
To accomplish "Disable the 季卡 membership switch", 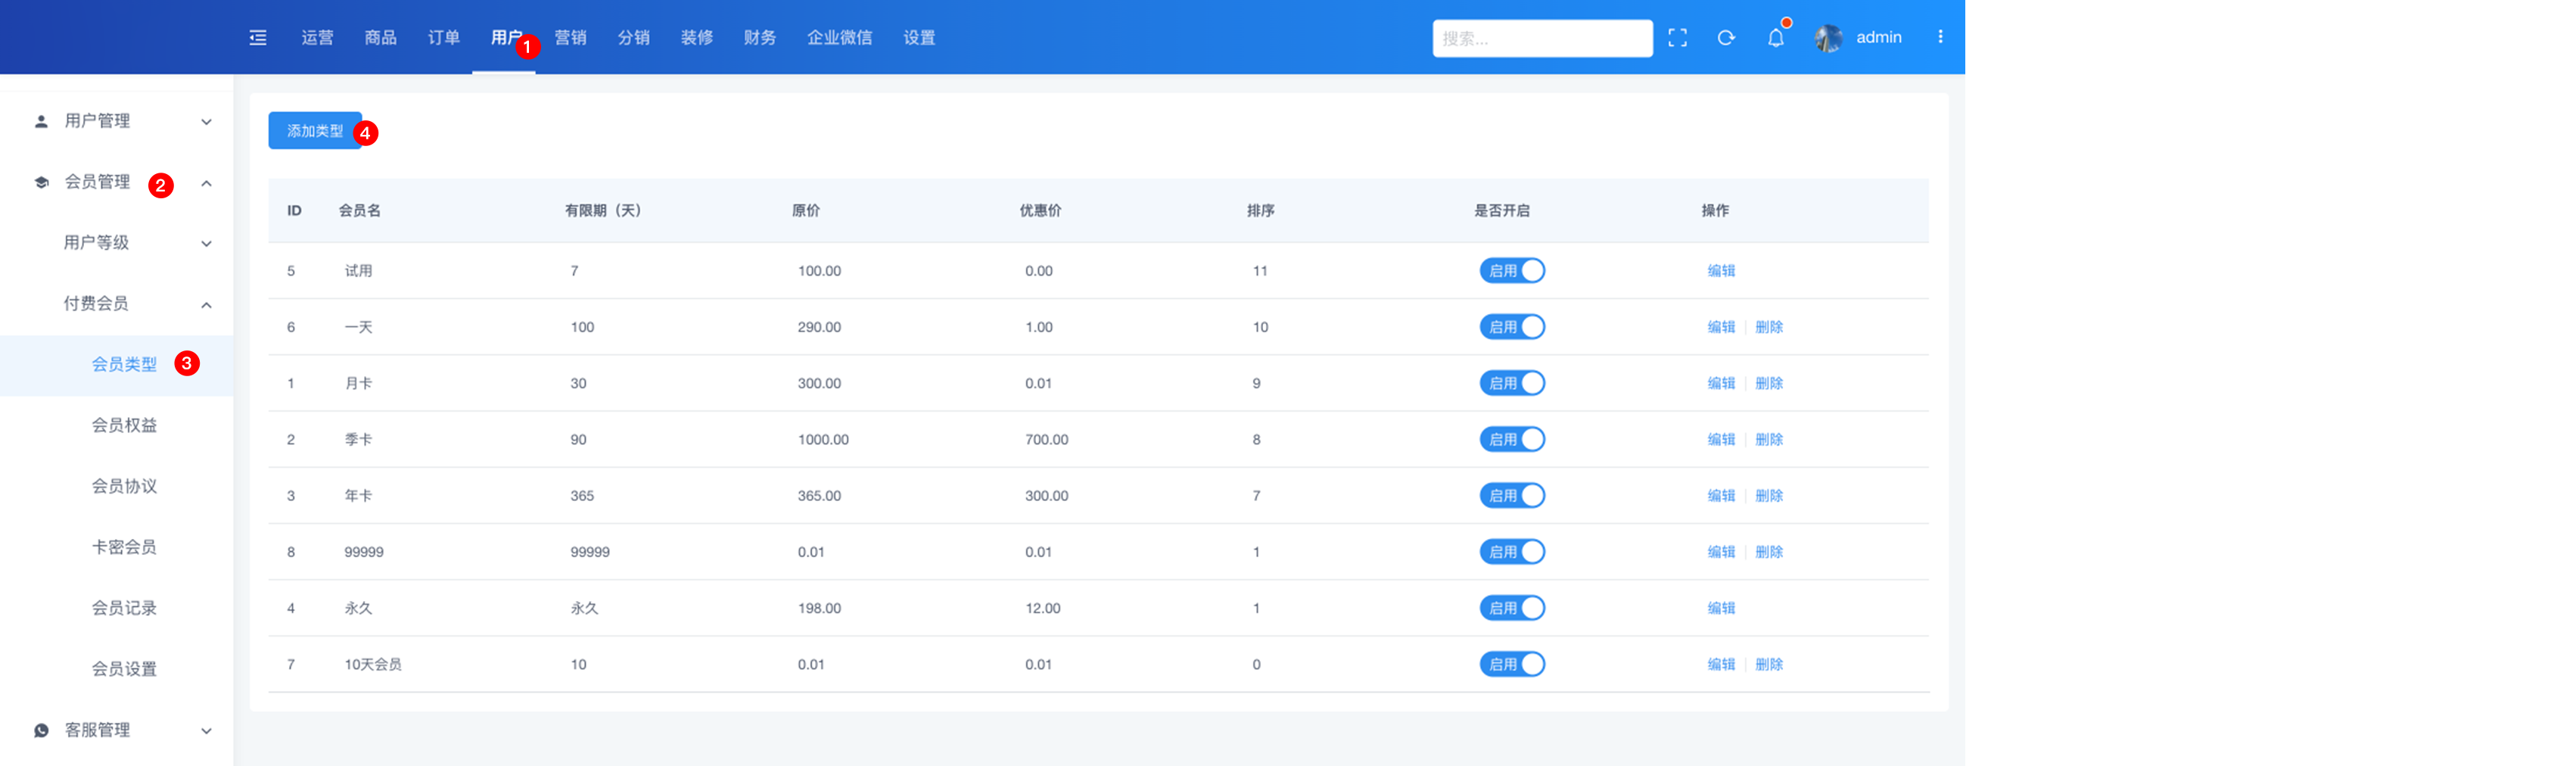I will click(1511, 440).
